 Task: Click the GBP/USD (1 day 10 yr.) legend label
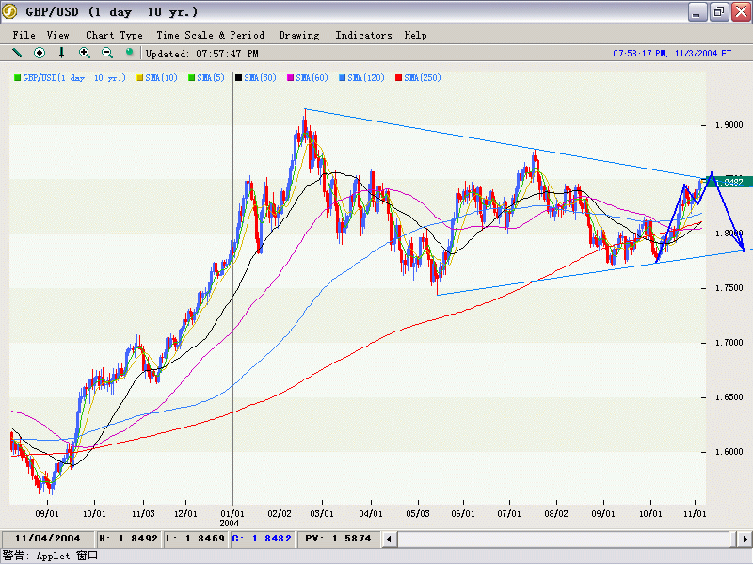[73, 78]
